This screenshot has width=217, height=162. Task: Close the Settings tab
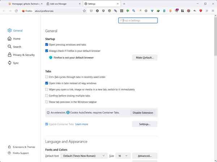pos(118,4)
